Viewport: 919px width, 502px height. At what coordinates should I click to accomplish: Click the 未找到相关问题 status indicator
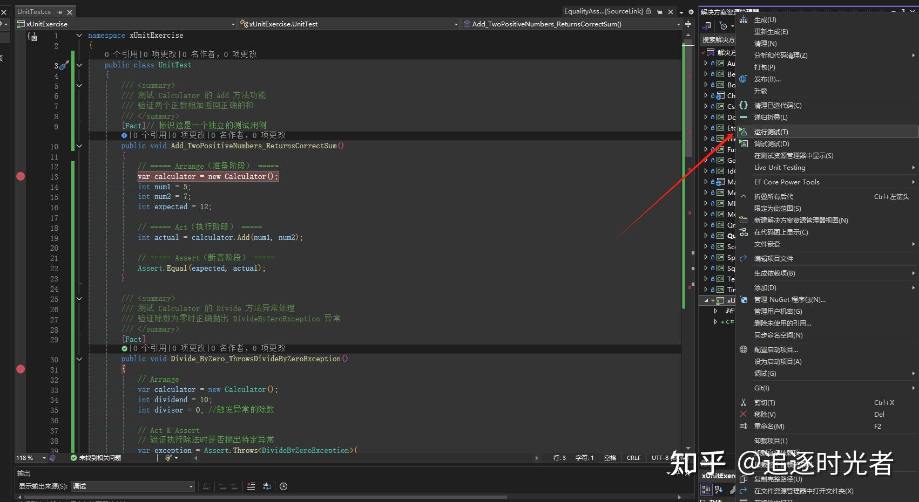96,458
